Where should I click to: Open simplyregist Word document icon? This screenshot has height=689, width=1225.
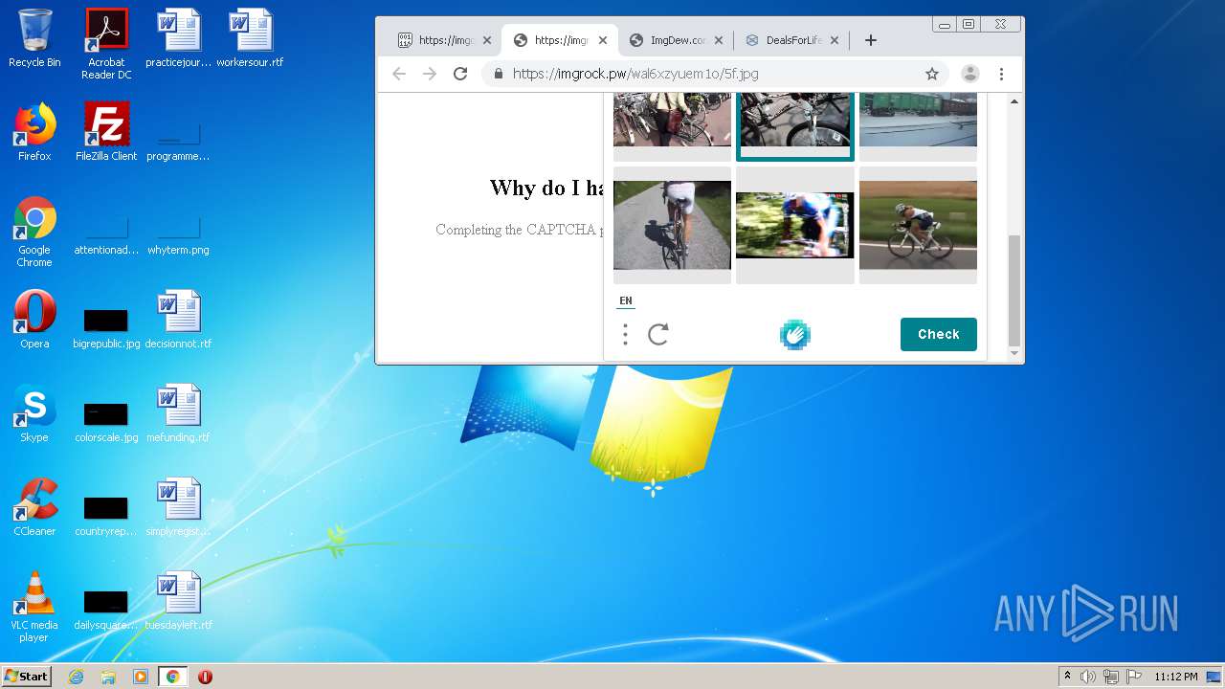pyautogui.click(x=178, y=507)
